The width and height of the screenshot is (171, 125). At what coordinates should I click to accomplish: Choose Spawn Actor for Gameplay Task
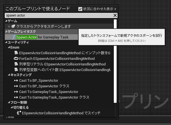(x=41, y=37)
